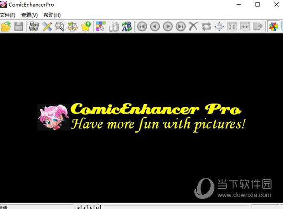Click the gray X delete icon
Screen dimensions: 283x209
(193, 26)
